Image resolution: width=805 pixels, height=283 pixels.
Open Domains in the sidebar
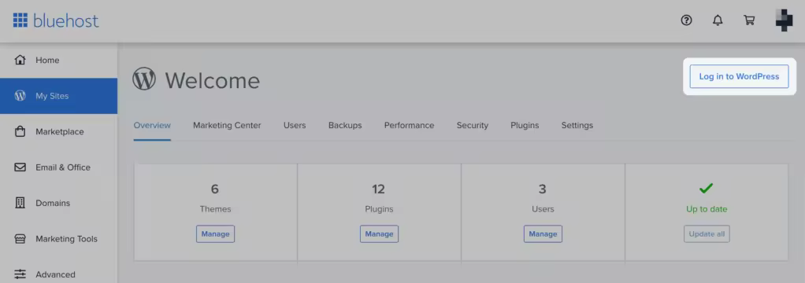(58, 203)
